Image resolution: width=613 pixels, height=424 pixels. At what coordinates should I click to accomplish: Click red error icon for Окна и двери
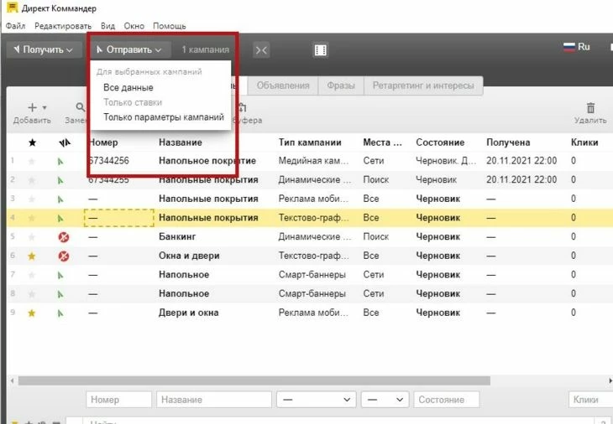pyautogui.click(x=64, y=256)
